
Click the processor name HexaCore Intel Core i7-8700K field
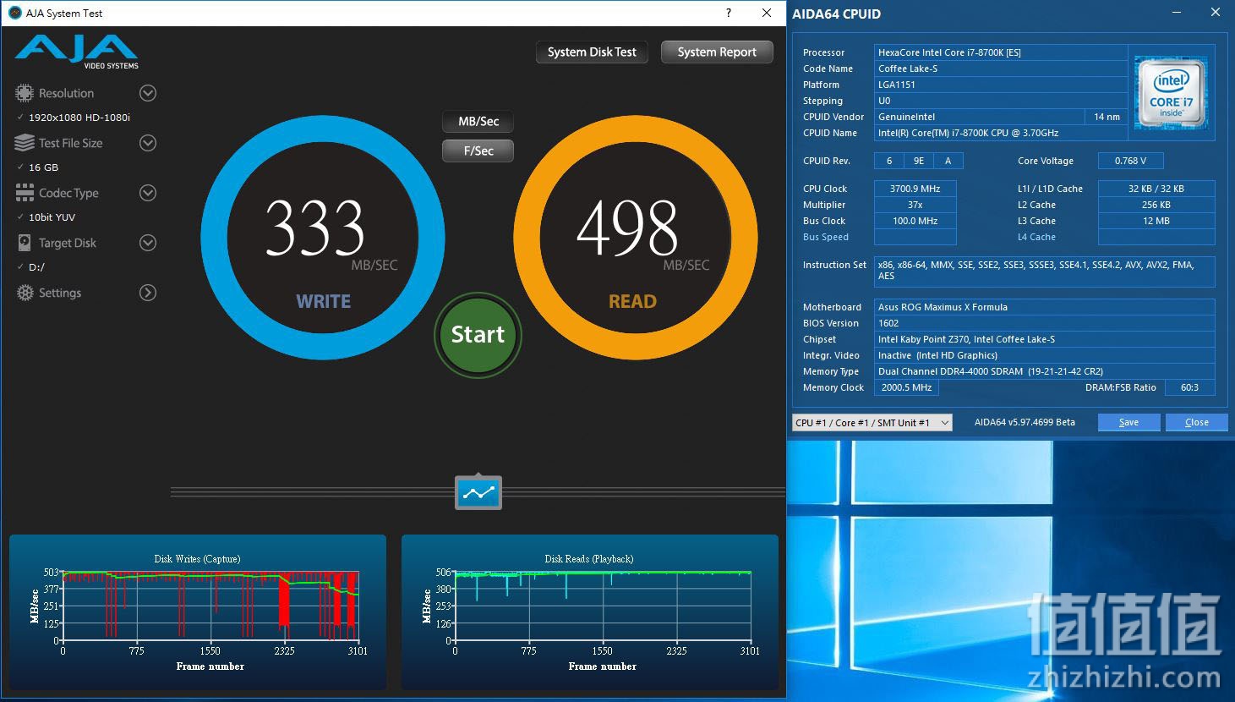click(x=1001, y=52)
